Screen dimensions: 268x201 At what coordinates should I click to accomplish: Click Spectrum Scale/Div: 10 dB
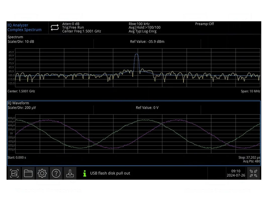point(21,42)
